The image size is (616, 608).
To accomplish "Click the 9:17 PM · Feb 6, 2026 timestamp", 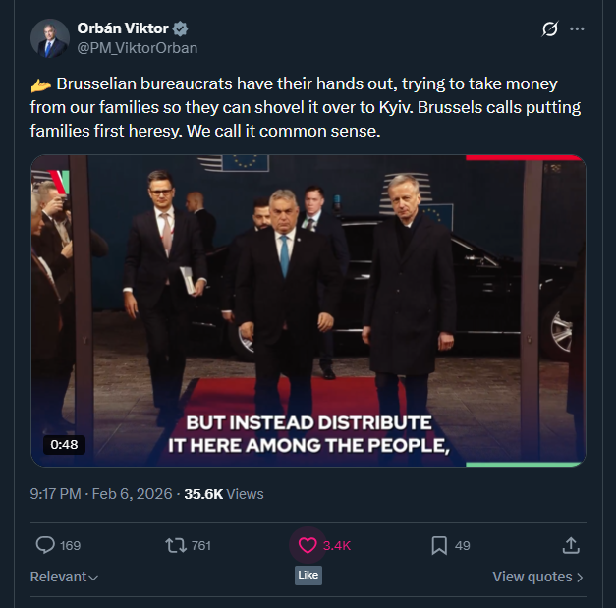I will [101, 494].
